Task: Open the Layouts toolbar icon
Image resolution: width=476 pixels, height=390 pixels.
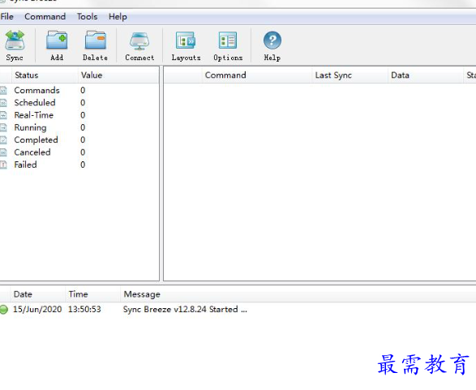Action: coord(186,41)
